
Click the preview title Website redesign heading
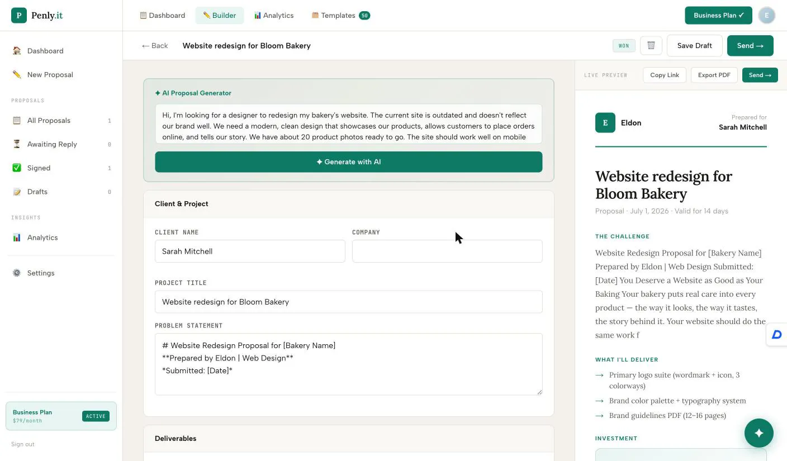click(x=663, y=185)
